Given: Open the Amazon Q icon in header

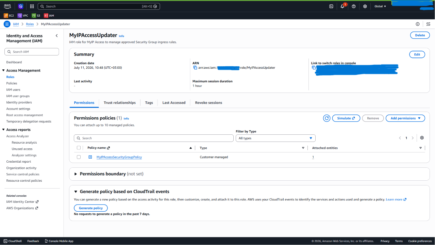Looking at the screenshot, I should tap(21, 6).
